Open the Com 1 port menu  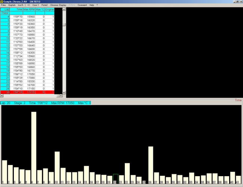tap(36, 5)
